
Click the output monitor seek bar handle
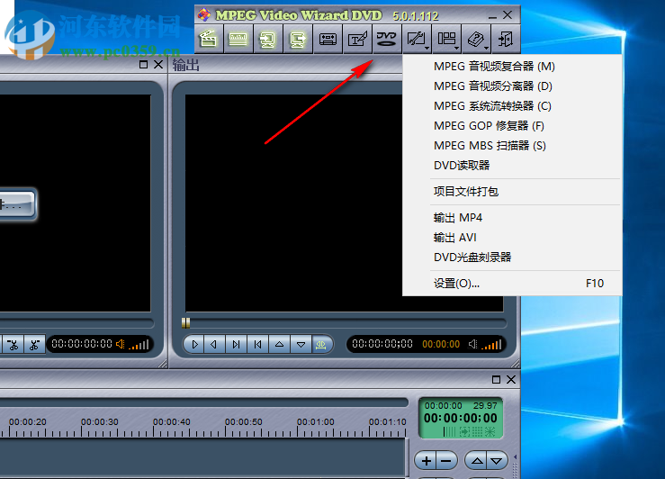(185, 323)
